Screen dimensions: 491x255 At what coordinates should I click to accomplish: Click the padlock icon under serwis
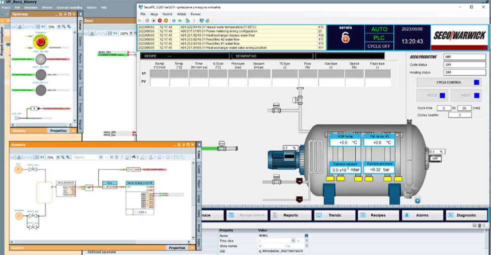coord(345,38)
